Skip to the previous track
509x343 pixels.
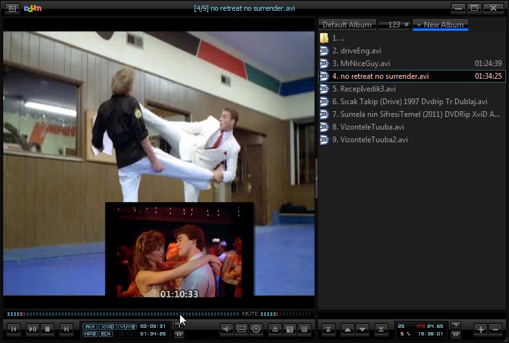tap(13, 329)
